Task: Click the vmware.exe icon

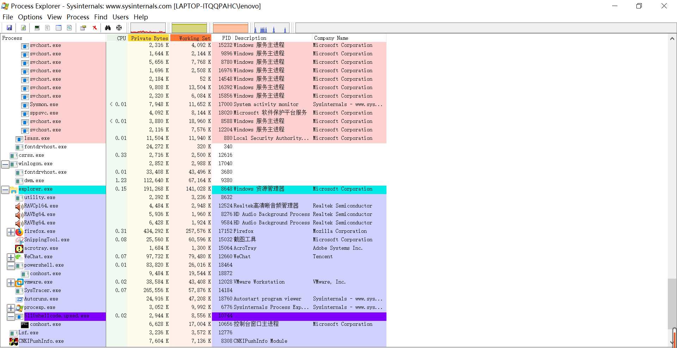Action: click(x=19, y=282)
